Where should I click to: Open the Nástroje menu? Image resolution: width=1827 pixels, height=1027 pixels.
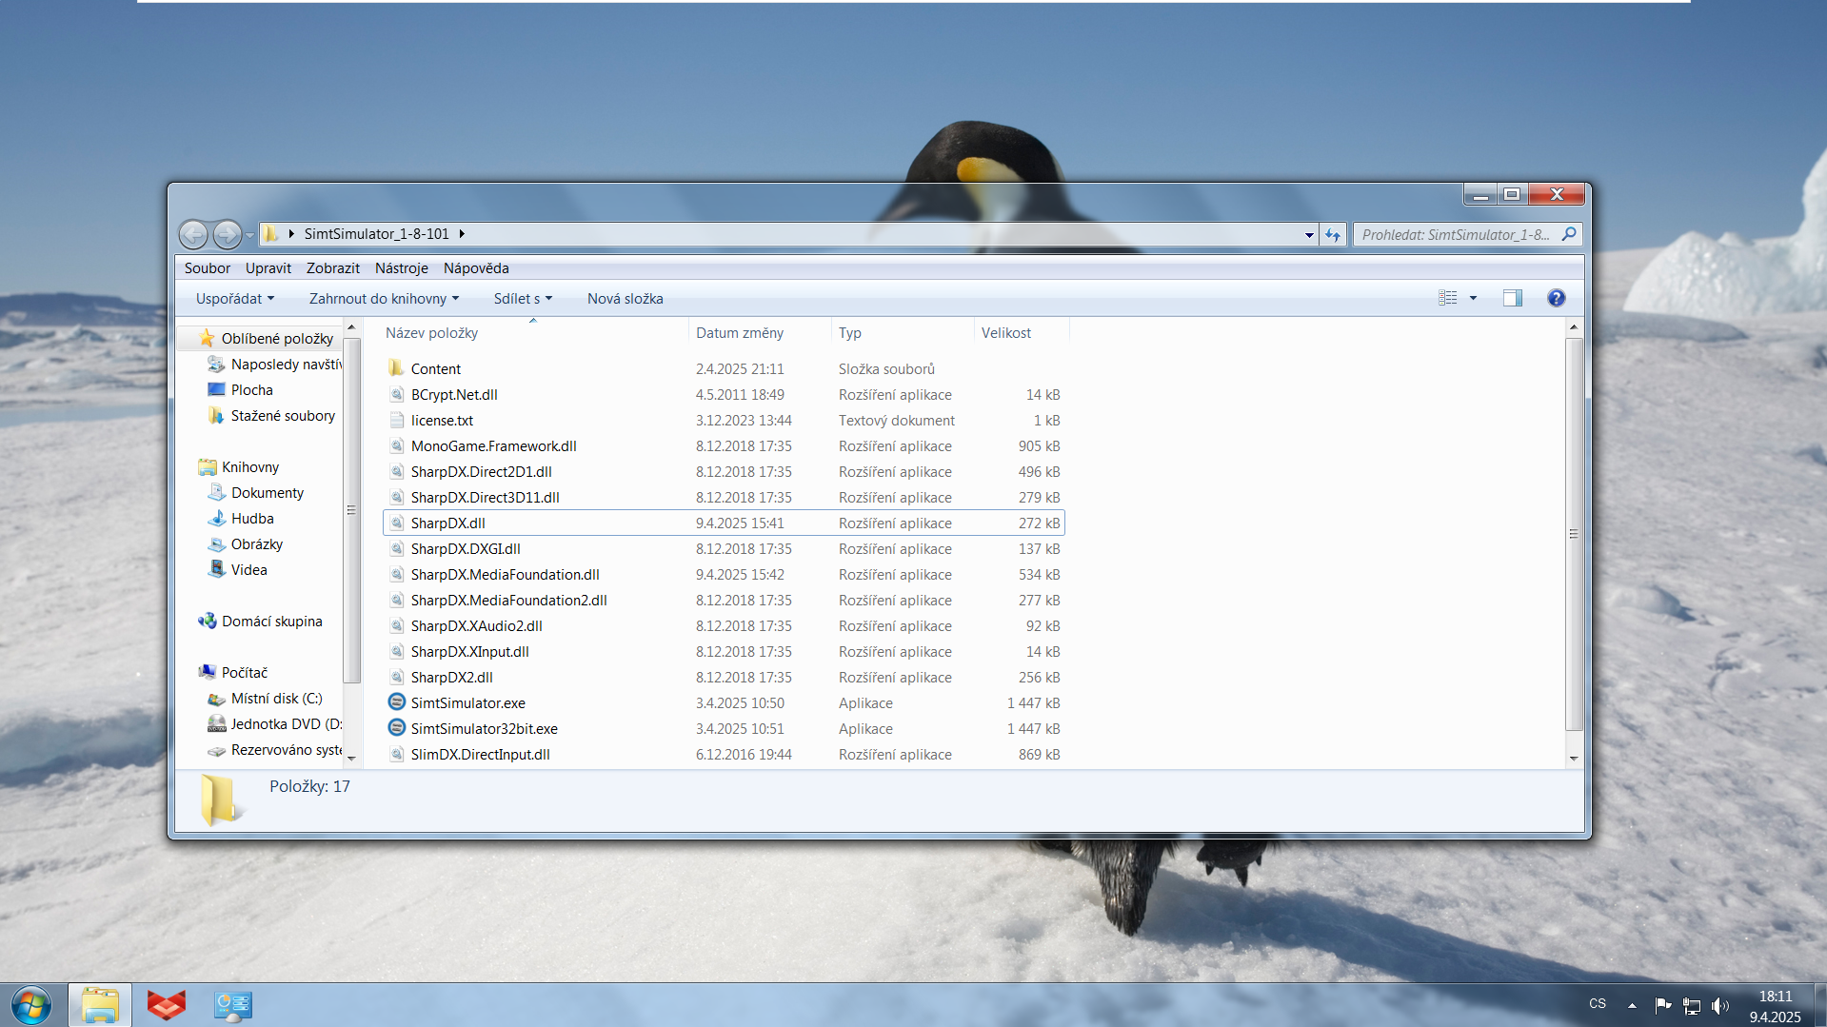(401, 268)
